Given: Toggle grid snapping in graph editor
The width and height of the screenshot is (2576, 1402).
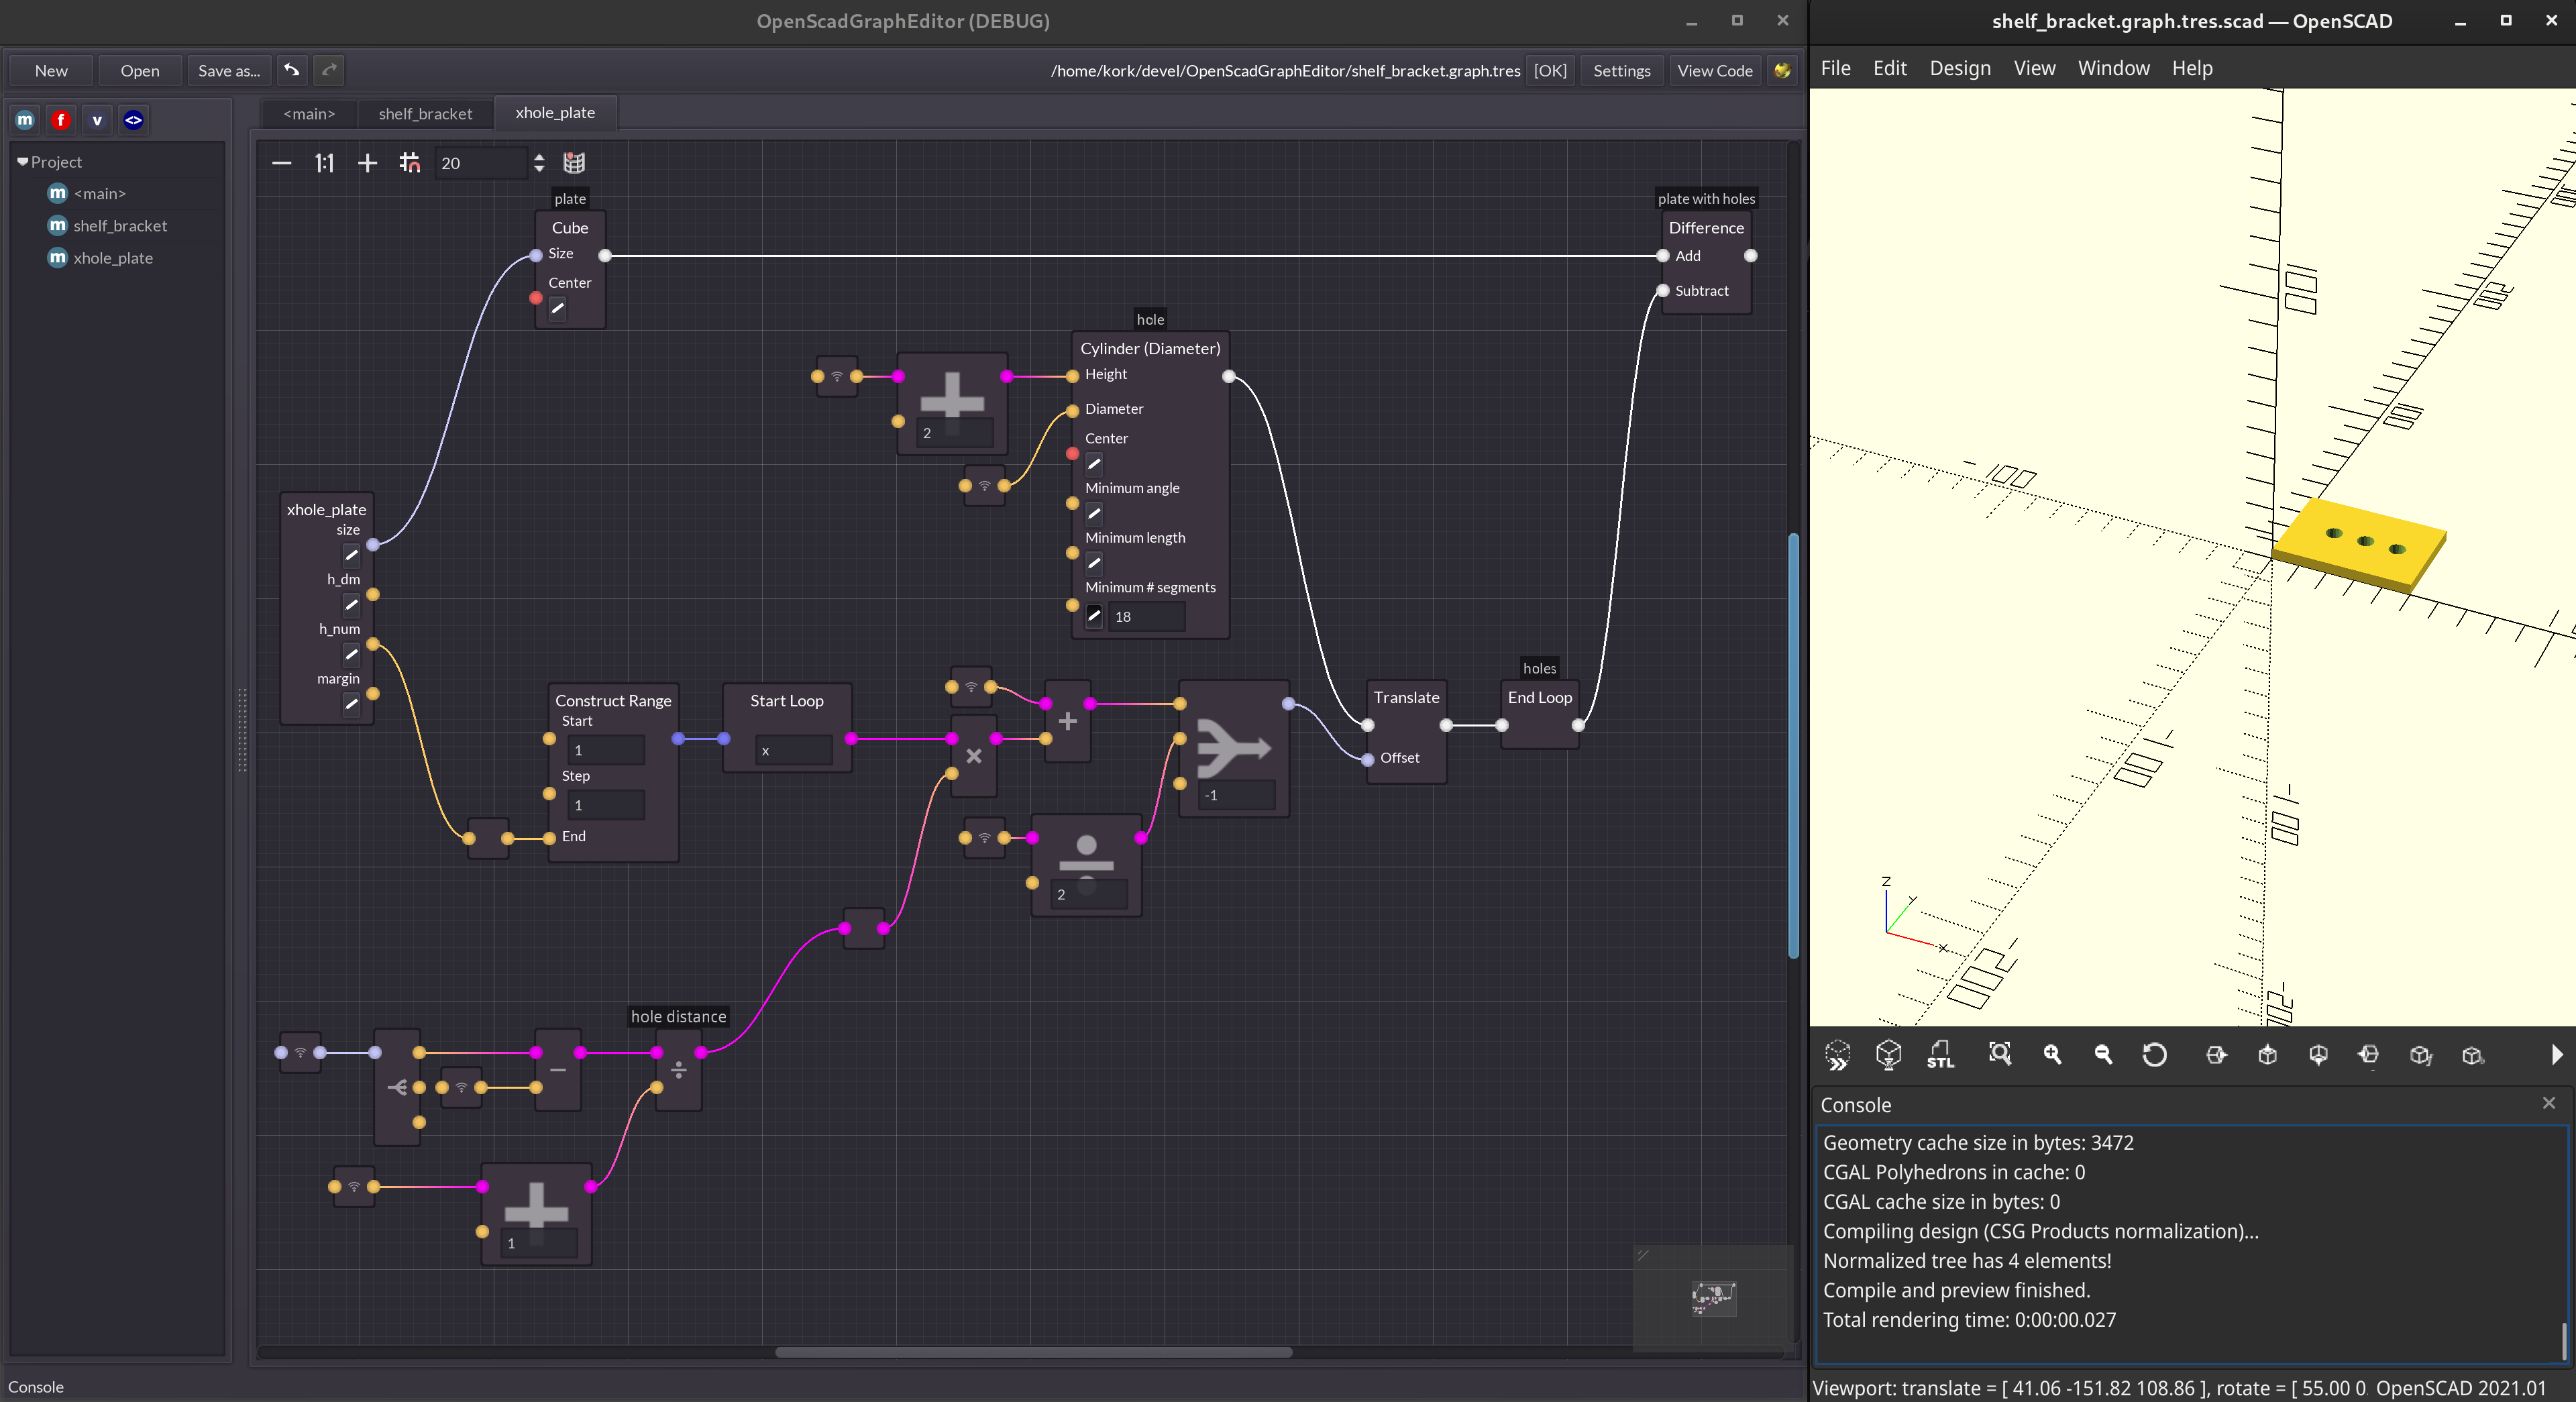Looking at the screenshot, I should 409,163.
